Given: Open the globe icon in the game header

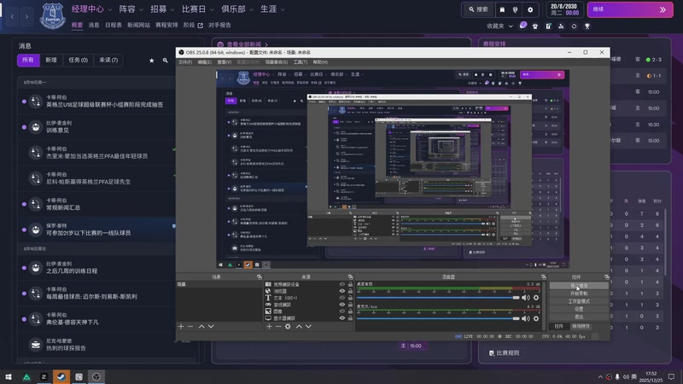Looking at the screenshot, I should click(516, 9).
